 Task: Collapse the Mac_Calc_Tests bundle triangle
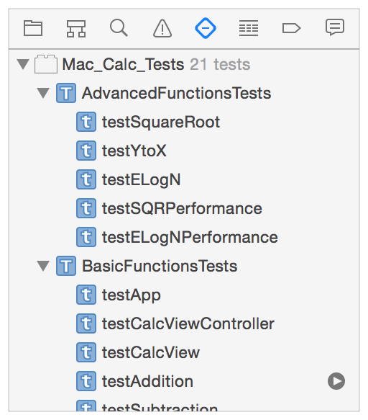point(23,64)
